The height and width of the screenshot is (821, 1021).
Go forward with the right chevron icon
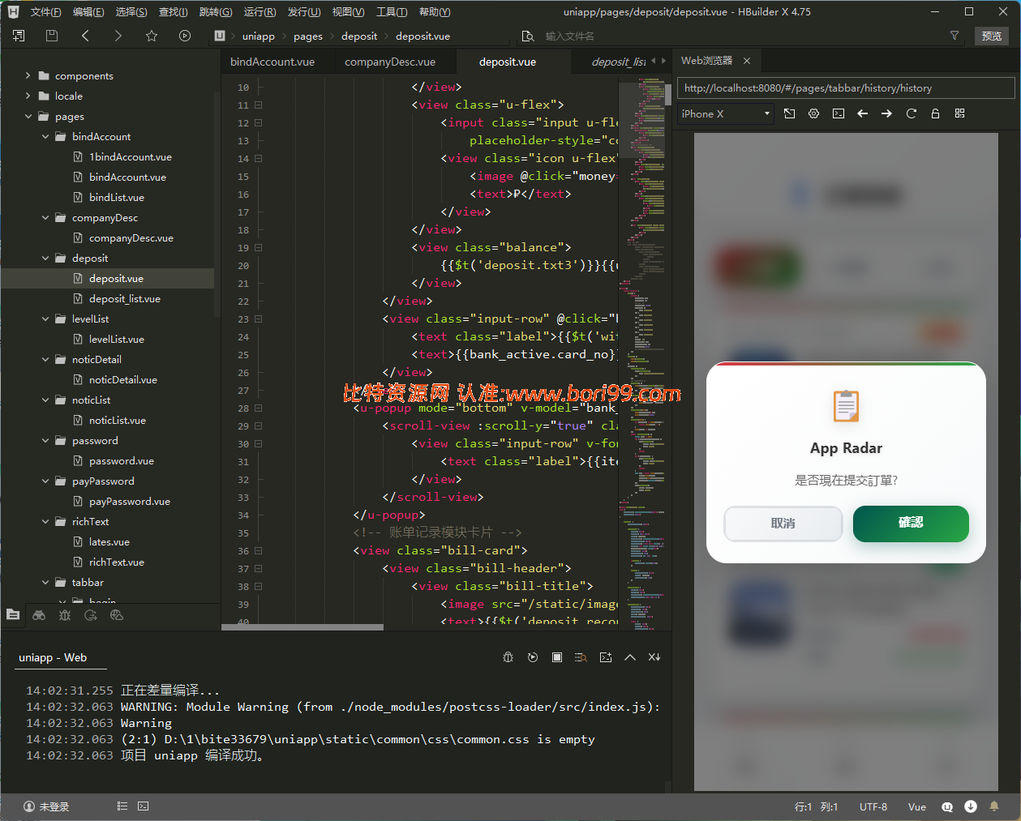(118, 36)
